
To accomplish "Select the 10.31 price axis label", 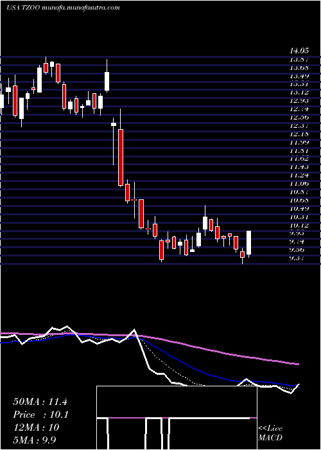I will click(x=299, y=217).
